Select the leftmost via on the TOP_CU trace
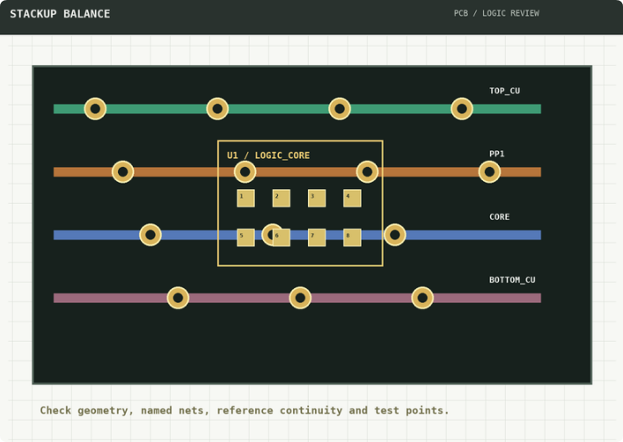This screenshot has height=442, width=623. (x=95, y=109)
